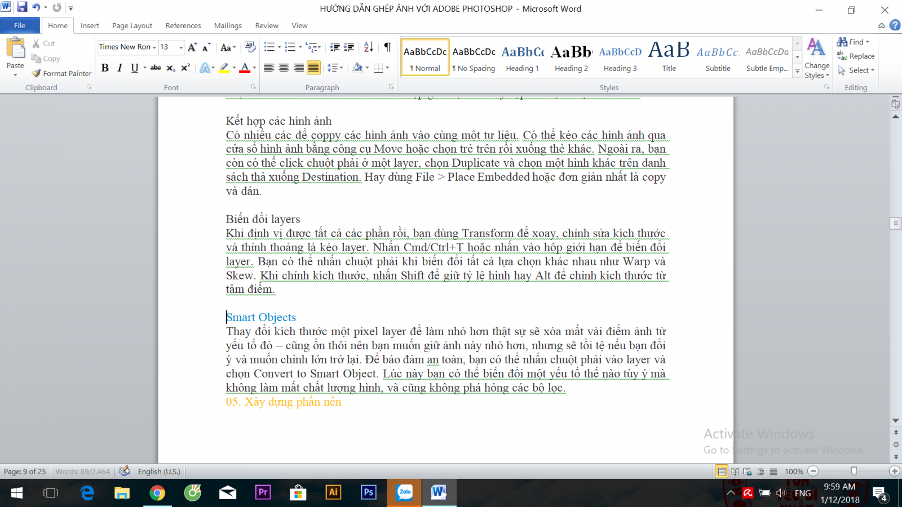Click the Zoom In plus button

coord(894,471)
